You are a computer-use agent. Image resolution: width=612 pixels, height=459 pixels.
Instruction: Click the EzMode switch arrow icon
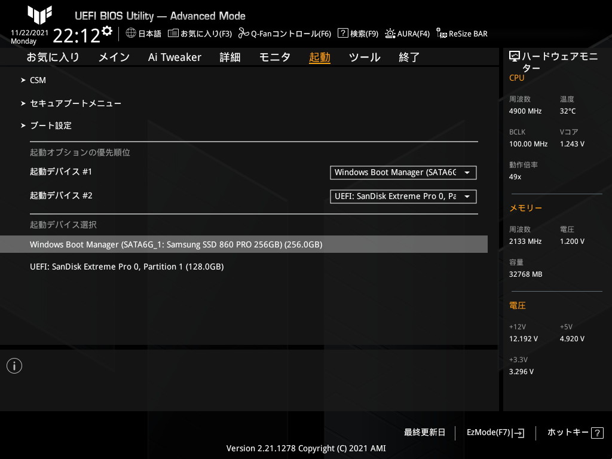coord(518,433)
